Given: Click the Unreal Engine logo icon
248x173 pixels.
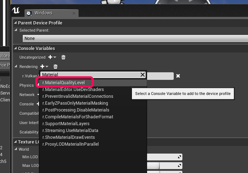Looking at the screenshot, I should pyautogui.click(x=16, y=10).
